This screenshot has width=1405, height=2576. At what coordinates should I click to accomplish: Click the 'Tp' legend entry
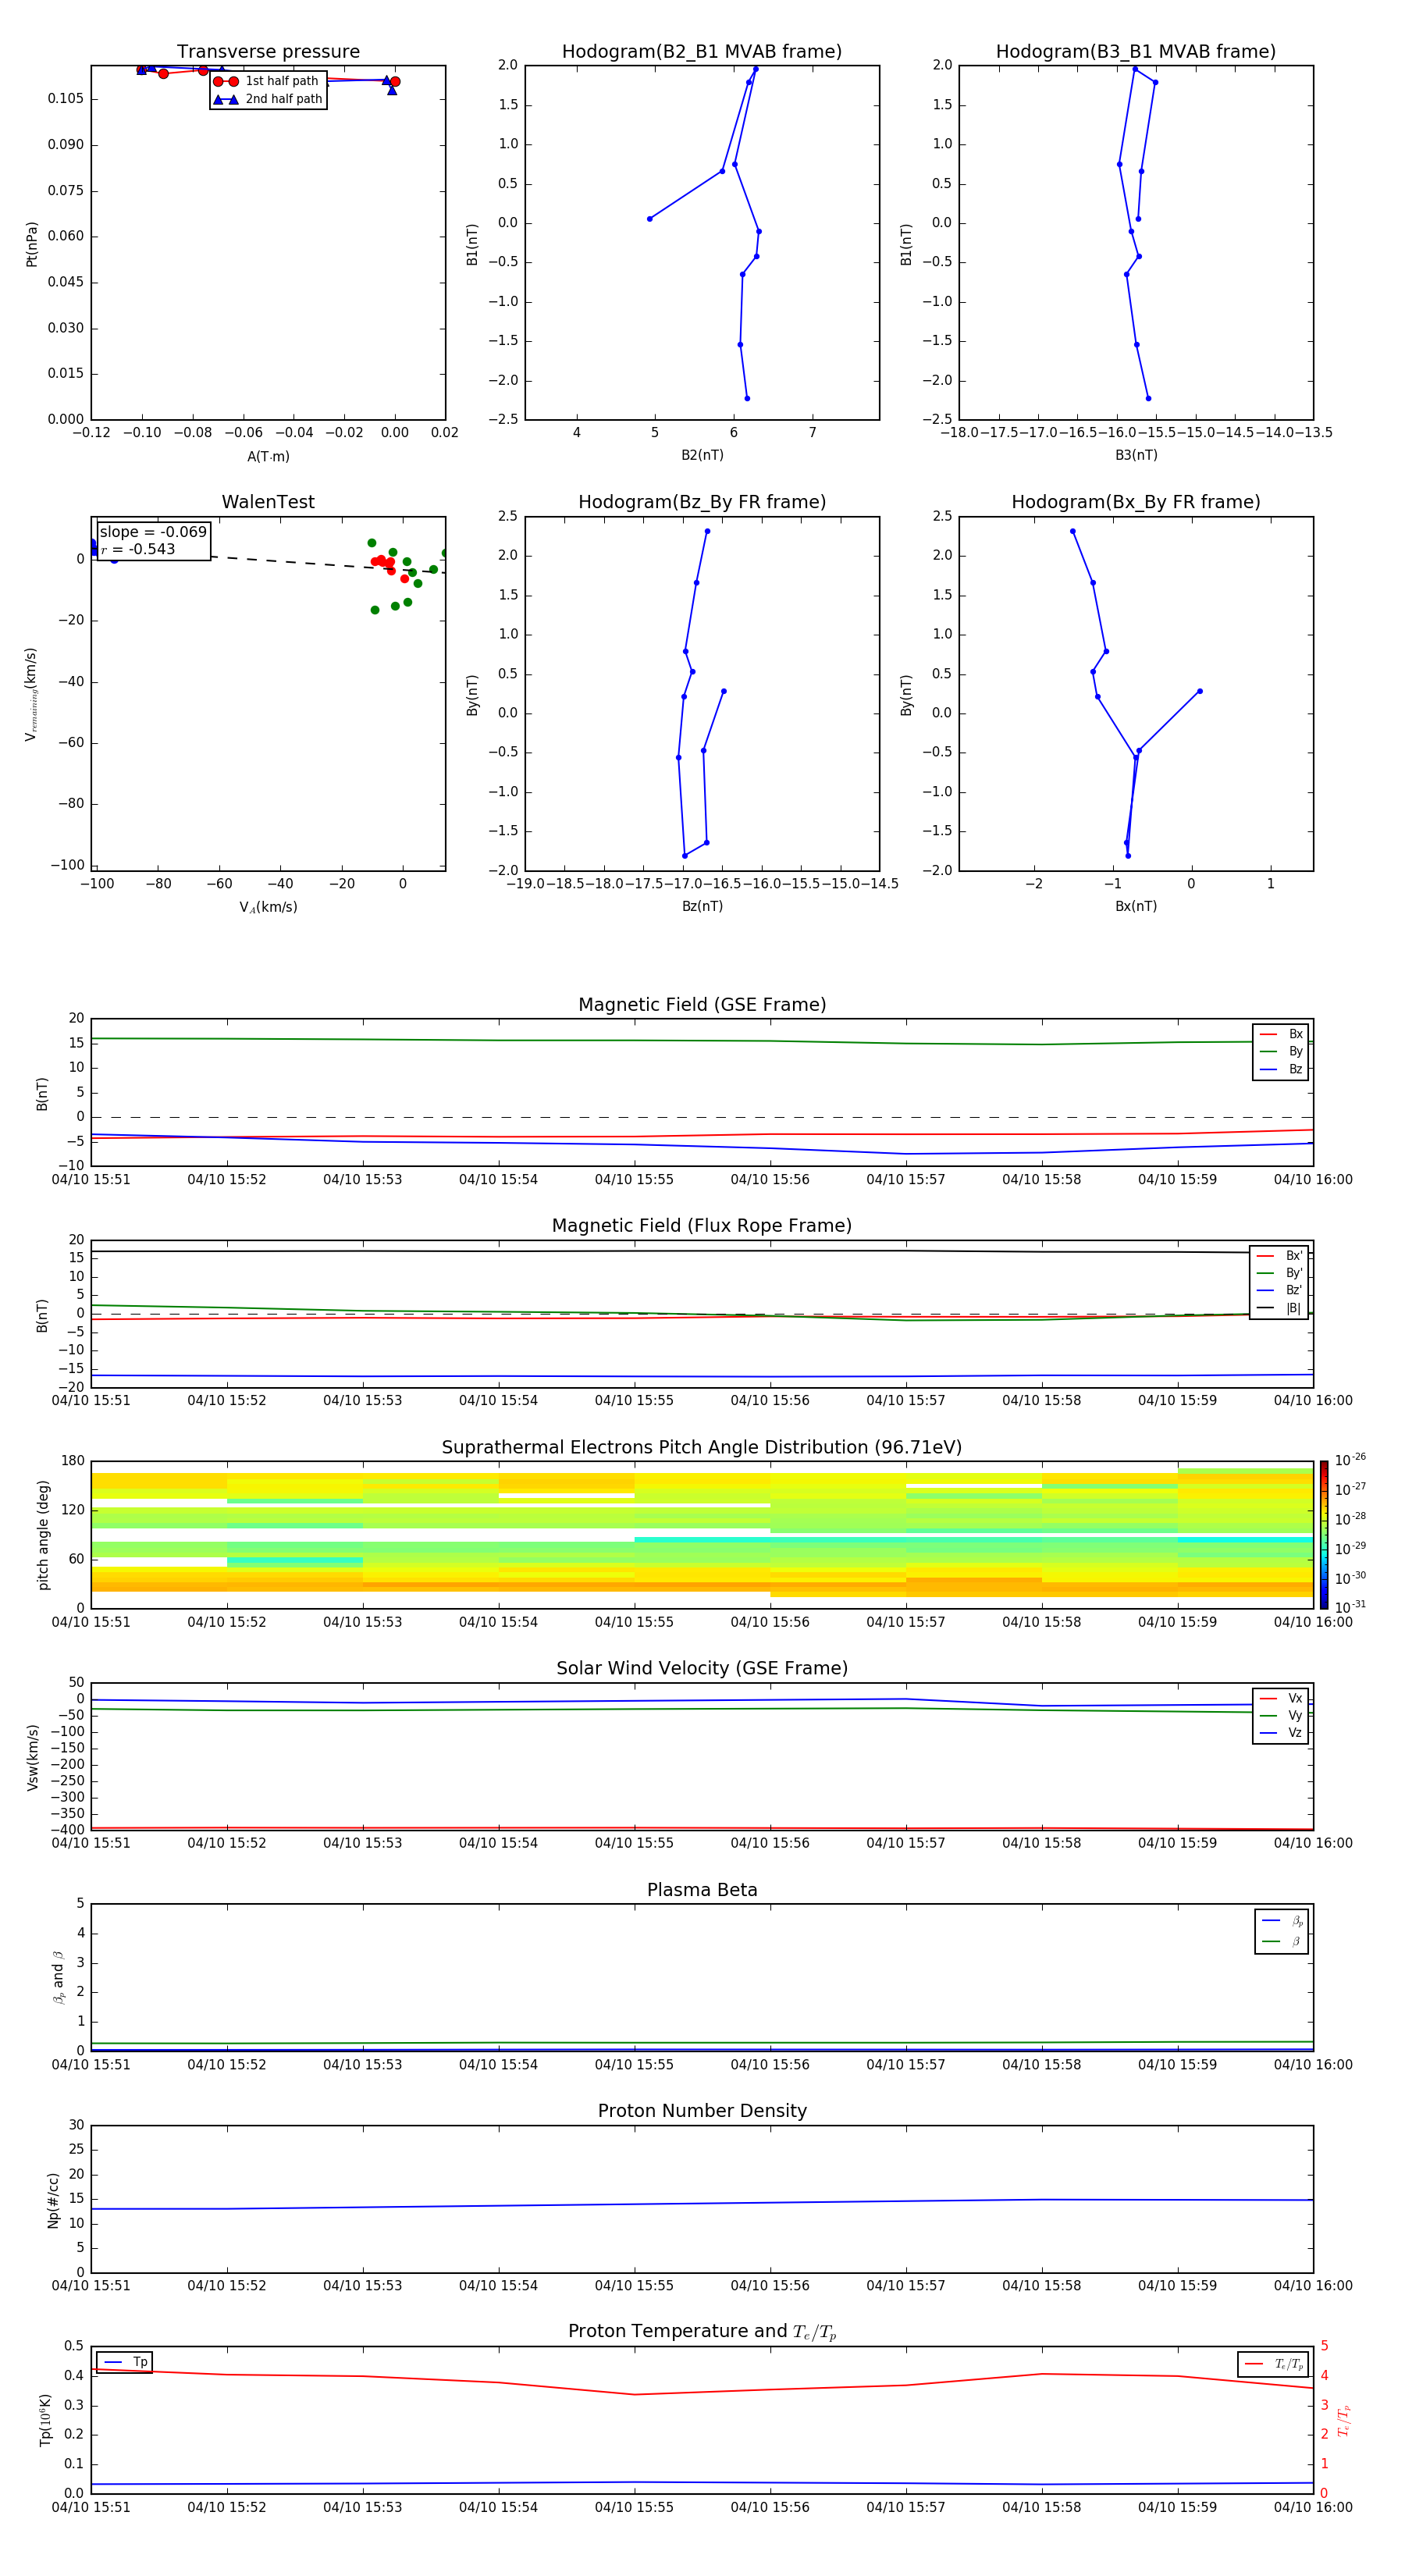click(125, 2362)
